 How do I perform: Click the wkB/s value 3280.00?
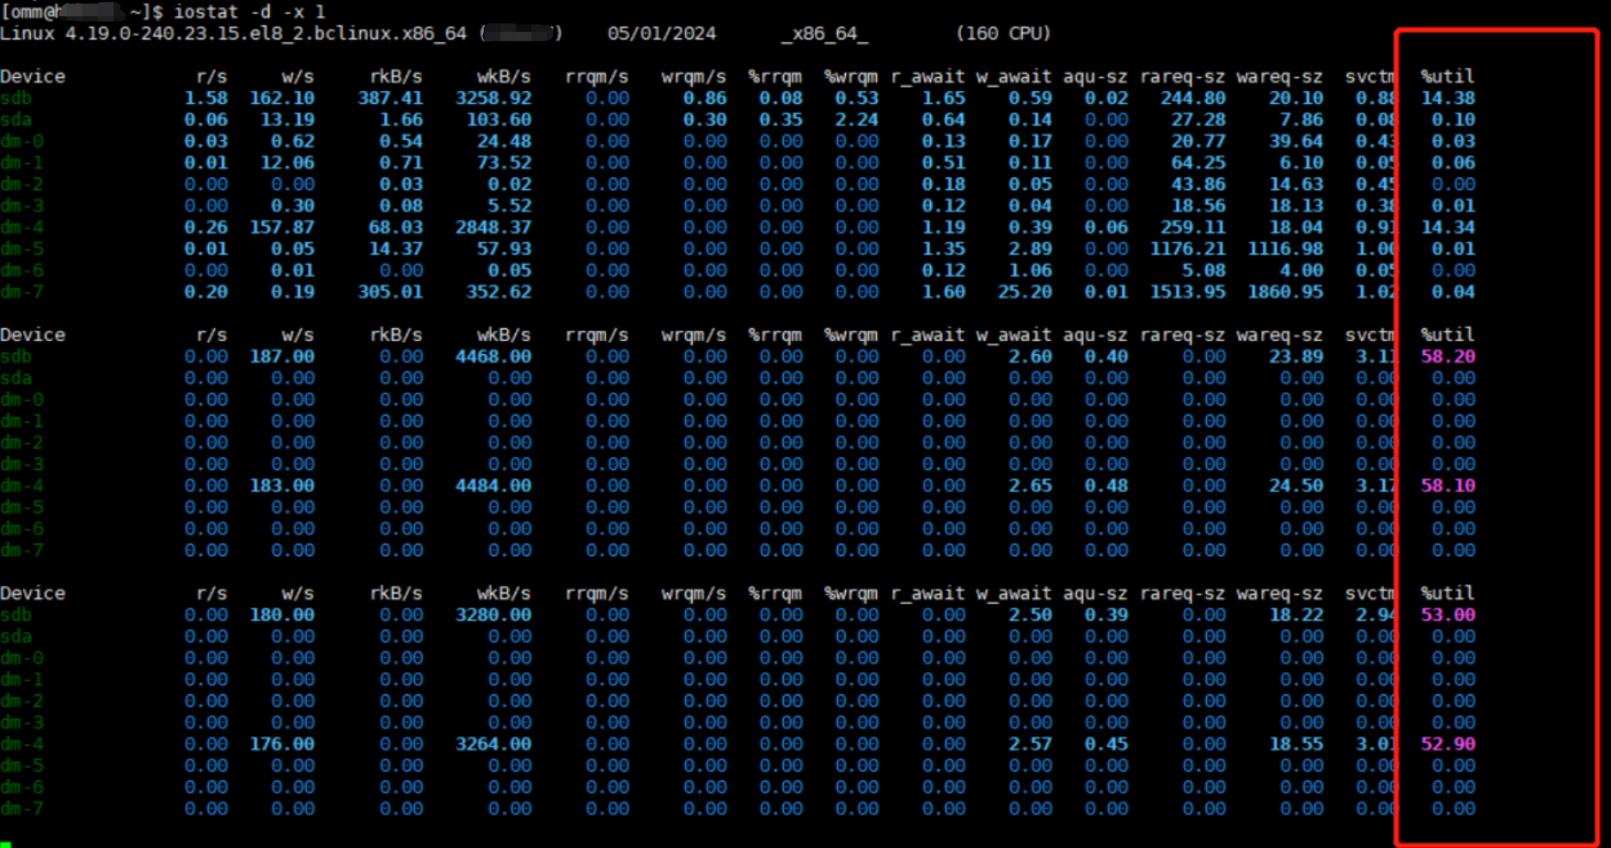click(x=493, y=615)
